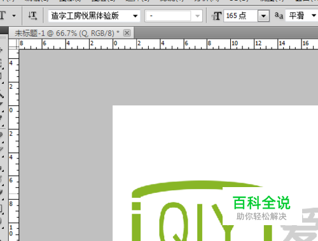Click the ruler origin corner box
318x241 pixels.
(x=14, y=44)
